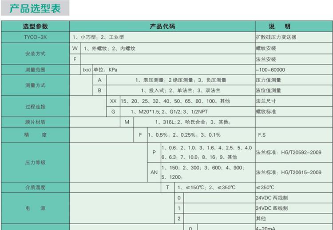Select the '≤150℃；2、≤350℃' options text

click(x=206, y=188)
